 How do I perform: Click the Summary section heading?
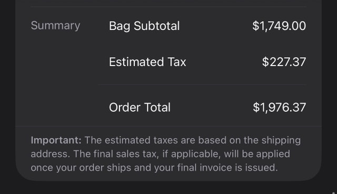coord(55,26)
